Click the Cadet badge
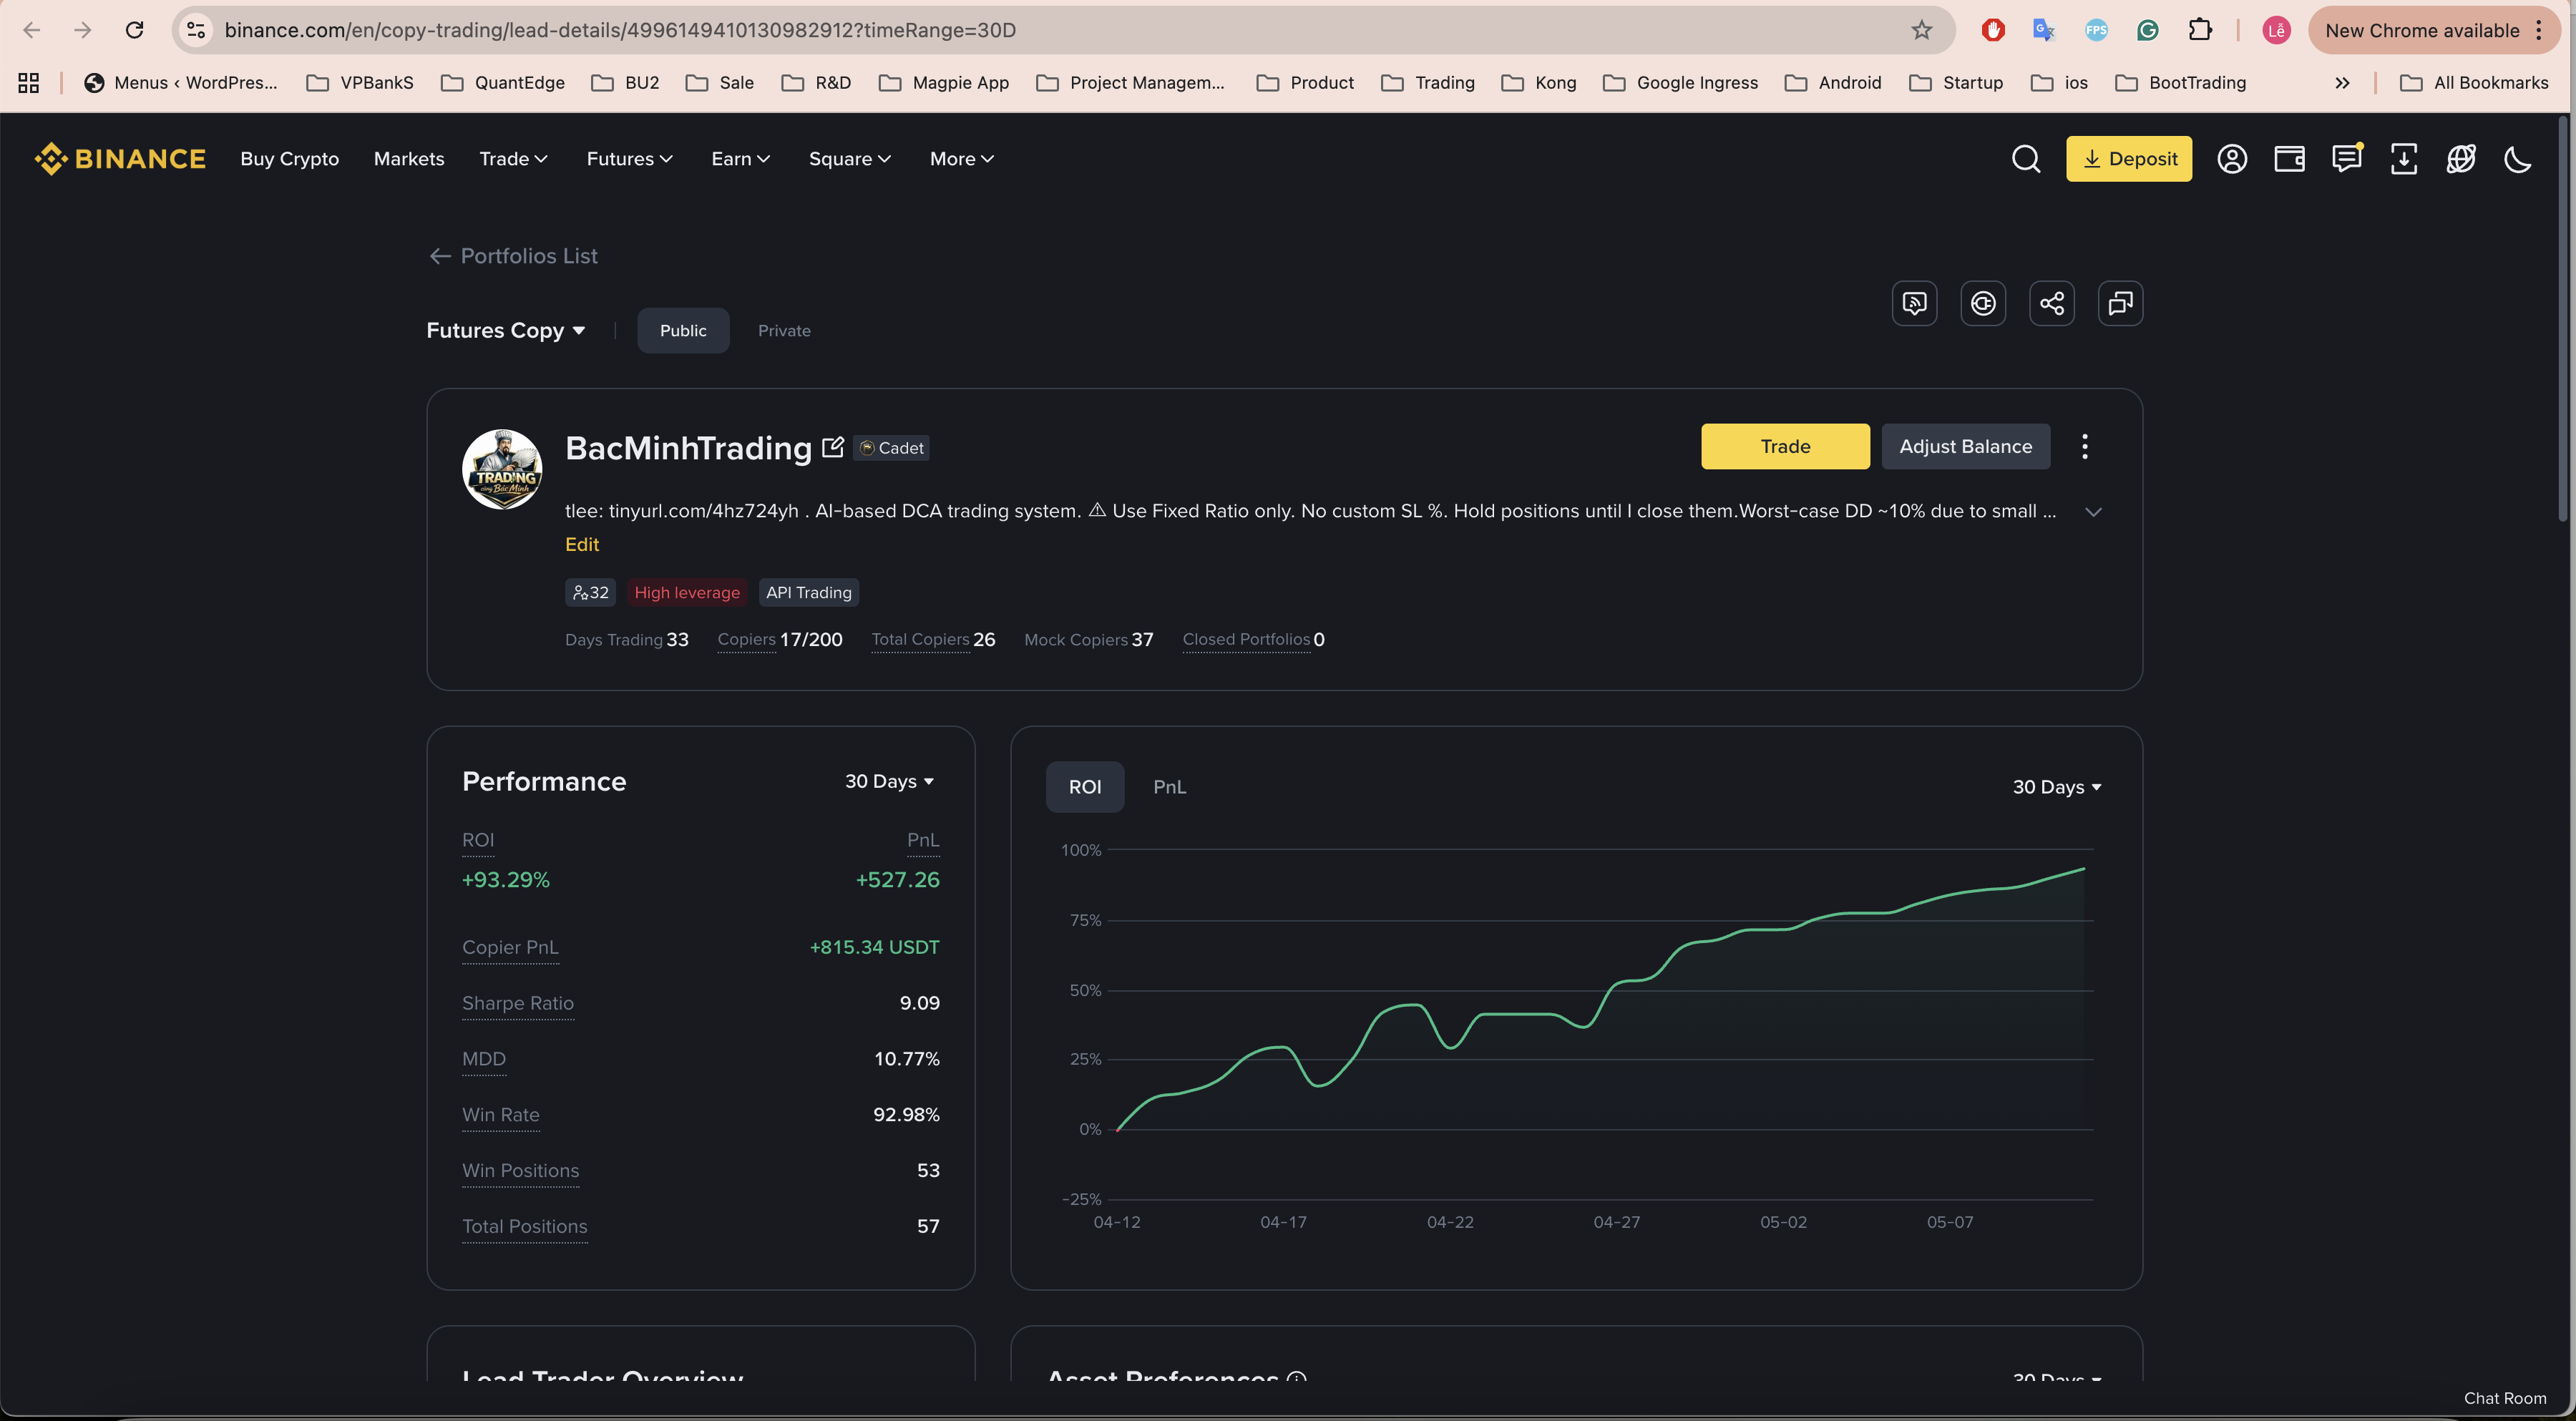This screenshot has height=1421, width=2576. [891, 448]
